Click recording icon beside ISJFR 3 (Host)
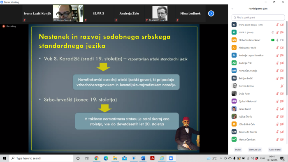288x162 pixels. (273, 32)
